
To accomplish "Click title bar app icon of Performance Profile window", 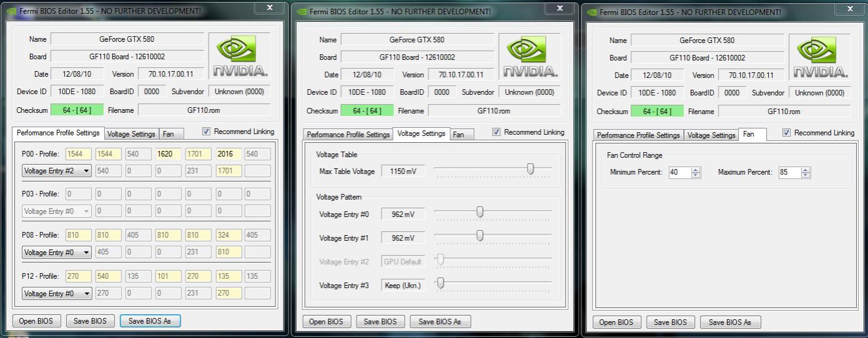I will tap(12, 11).
